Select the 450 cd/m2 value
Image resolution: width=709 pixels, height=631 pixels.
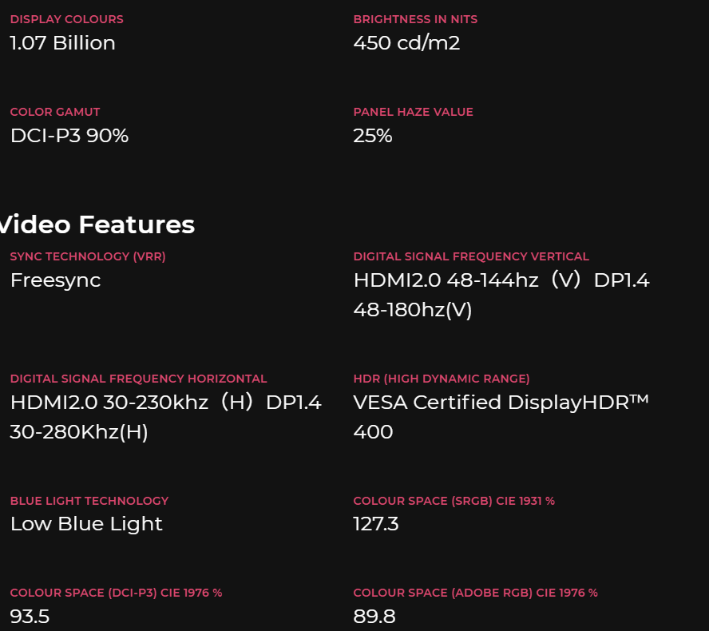coord(406,43)
